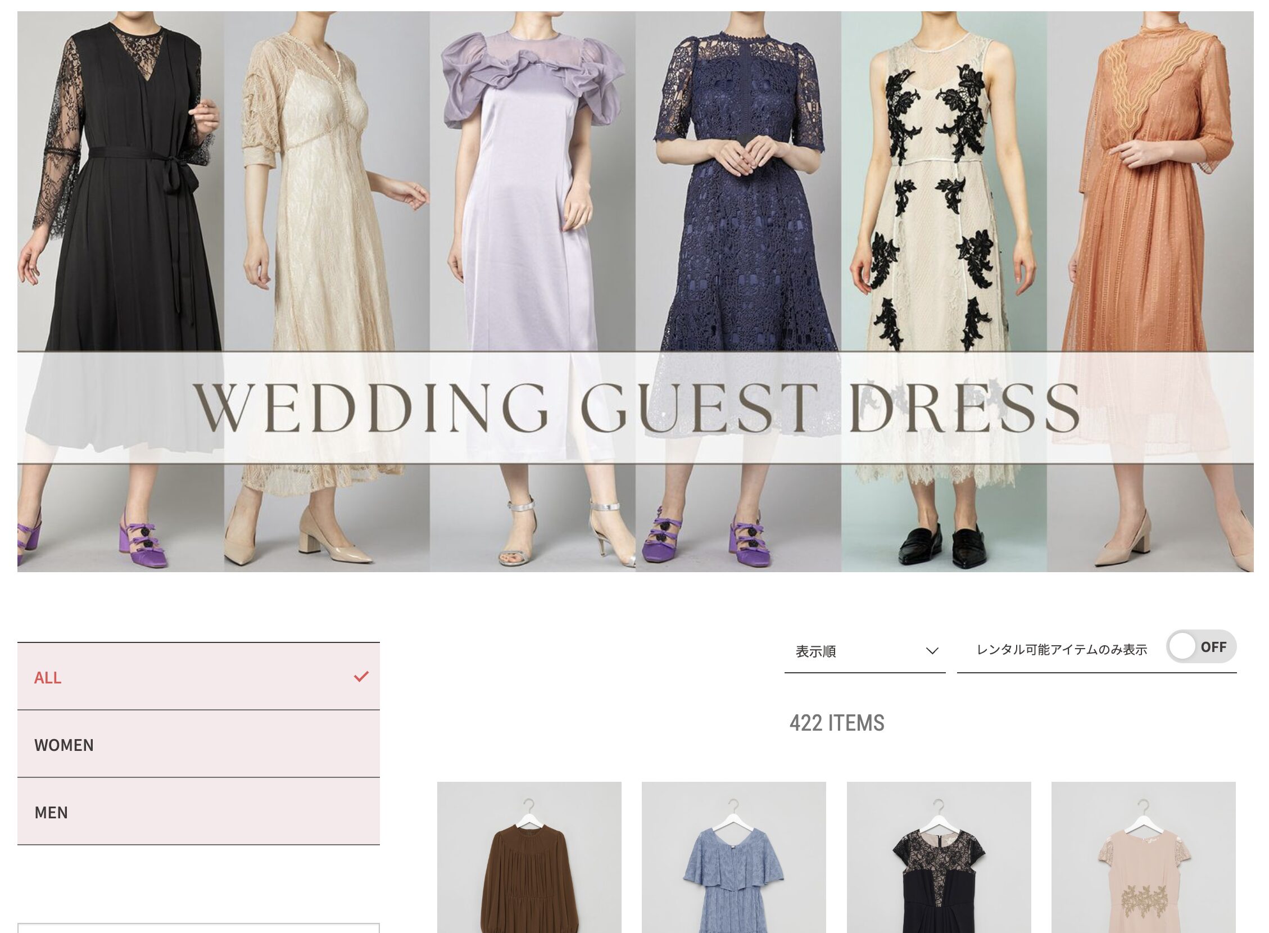The height and width of the screenshot is (933, 1269).
Task: Click the 422 ITEMS count text
Action: (x=836, y=723)
